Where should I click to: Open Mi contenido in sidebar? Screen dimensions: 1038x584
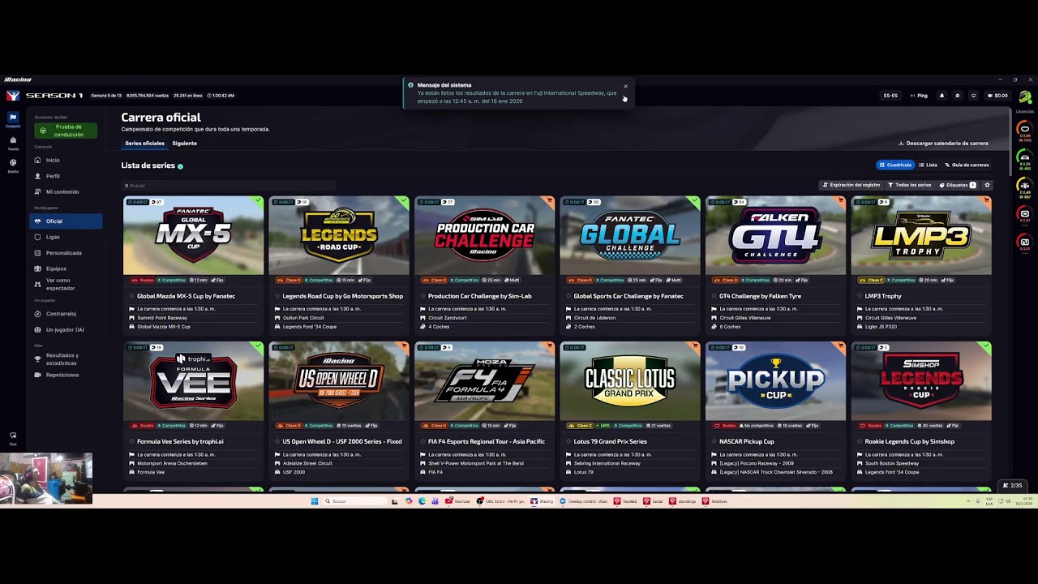point(66,191)
